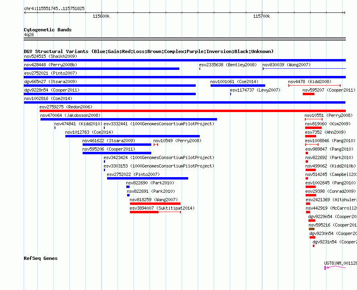Click nsv822692 (Park2010) label
Image resolution: width=357 pixels, height=290 pixels.
click(329, 157)
